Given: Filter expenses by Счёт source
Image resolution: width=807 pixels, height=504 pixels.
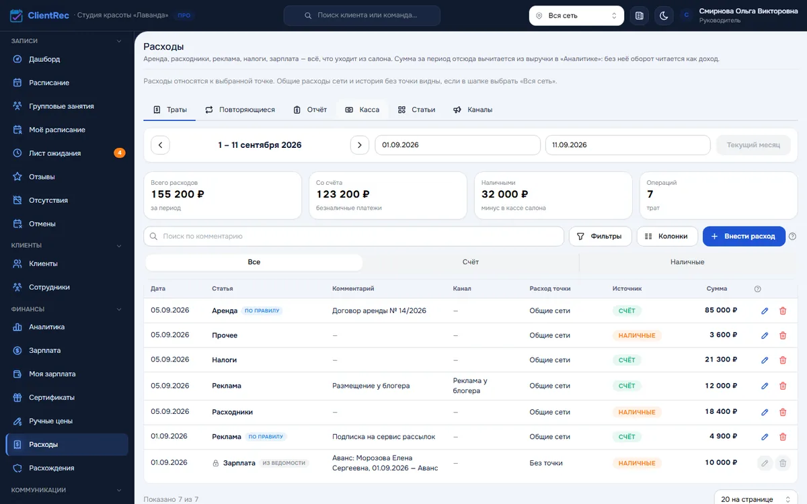Looking at the screenshot, I should coord(471,262).
